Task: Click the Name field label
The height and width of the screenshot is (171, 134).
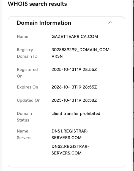Action: (x=23, y=37)
